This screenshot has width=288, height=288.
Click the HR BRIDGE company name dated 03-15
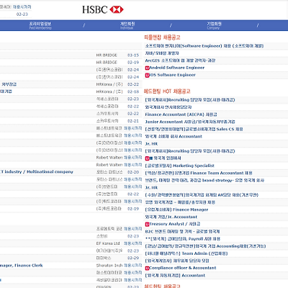pos(107,55)
